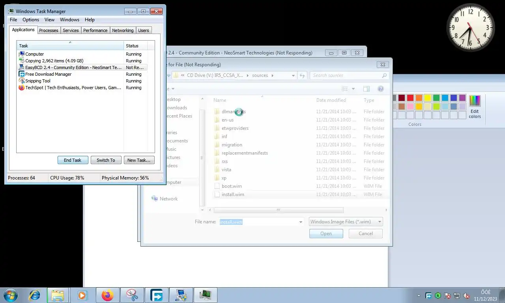Switch to Task Manager taskbar icon
505x303 pixels.
(206, 295)
